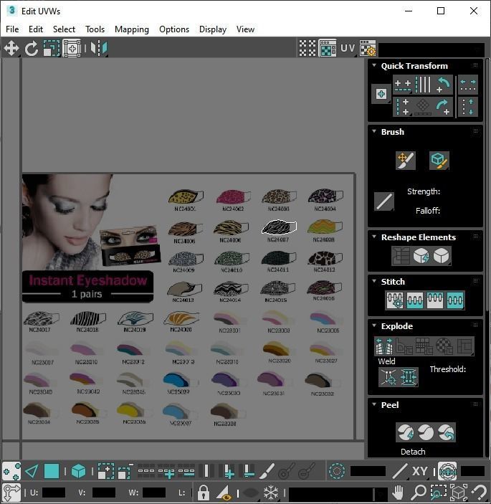Click the Break icon in Explode
Image resolution: width=491 pixels, height=504 pixels.
384,346
